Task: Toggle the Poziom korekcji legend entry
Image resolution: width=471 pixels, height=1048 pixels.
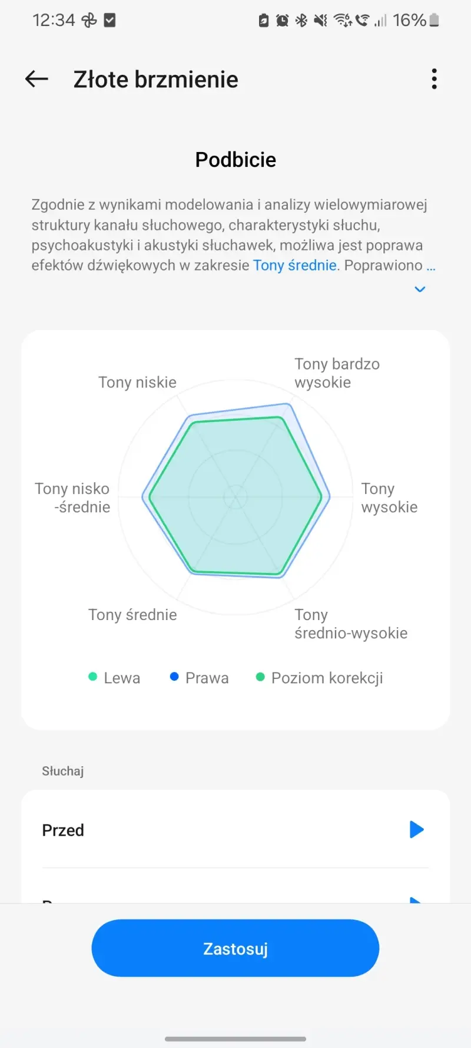Action: 320,678
